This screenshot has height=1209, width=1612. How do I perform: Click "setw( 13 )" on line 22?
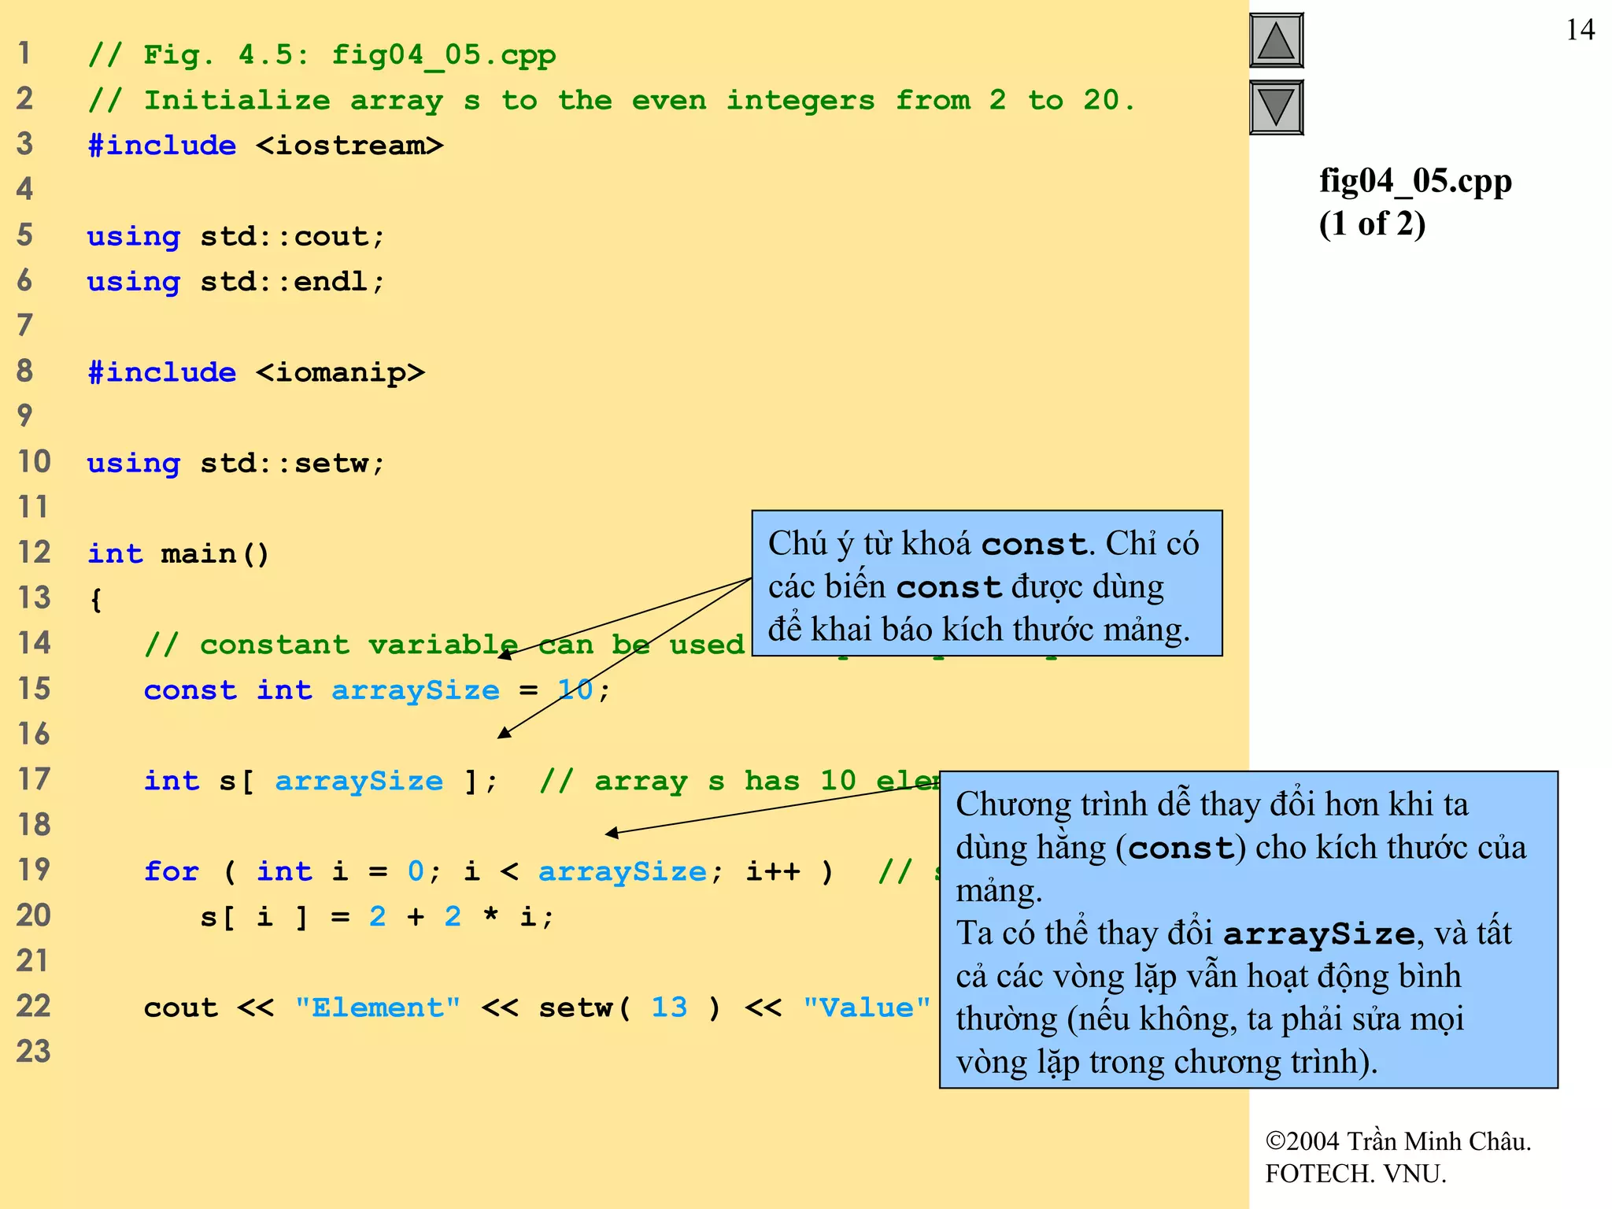point(630,1007)
